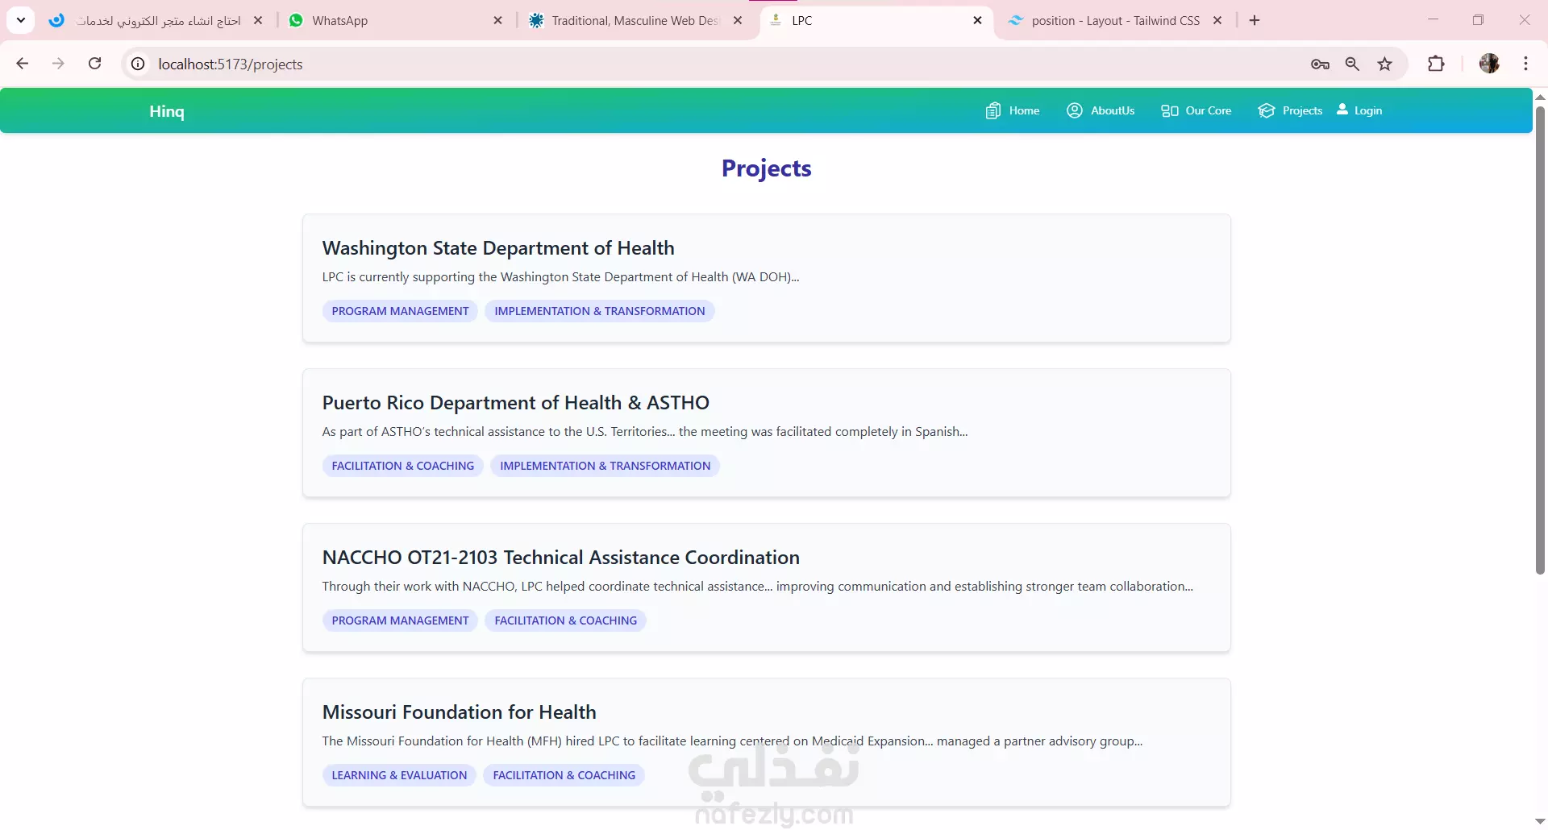Reload the page with refresh icon
This screenshot has height=830, width=1548.
(95, 64)
